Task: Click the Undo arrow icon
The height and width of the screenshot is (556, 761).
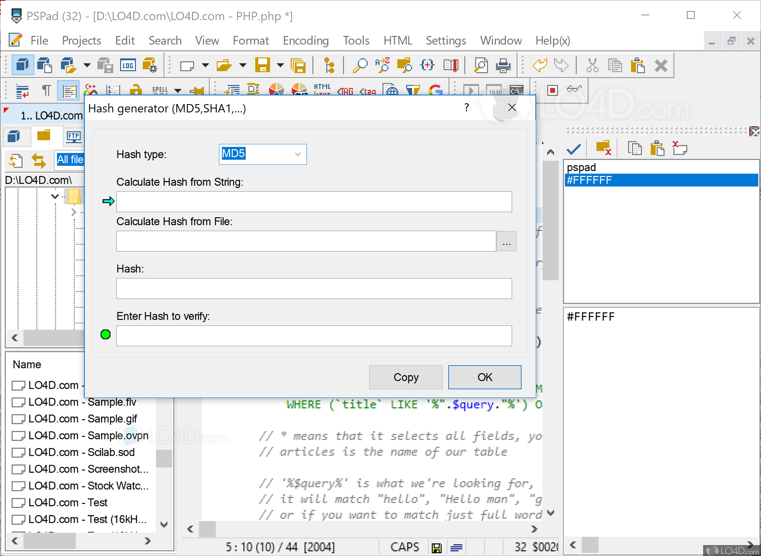Action: coord(539,65)
